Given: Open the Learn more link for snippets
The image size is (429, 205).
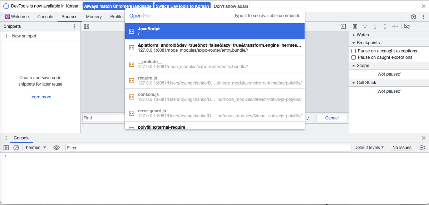Looking at the screenshot, I should click(40, 97).
